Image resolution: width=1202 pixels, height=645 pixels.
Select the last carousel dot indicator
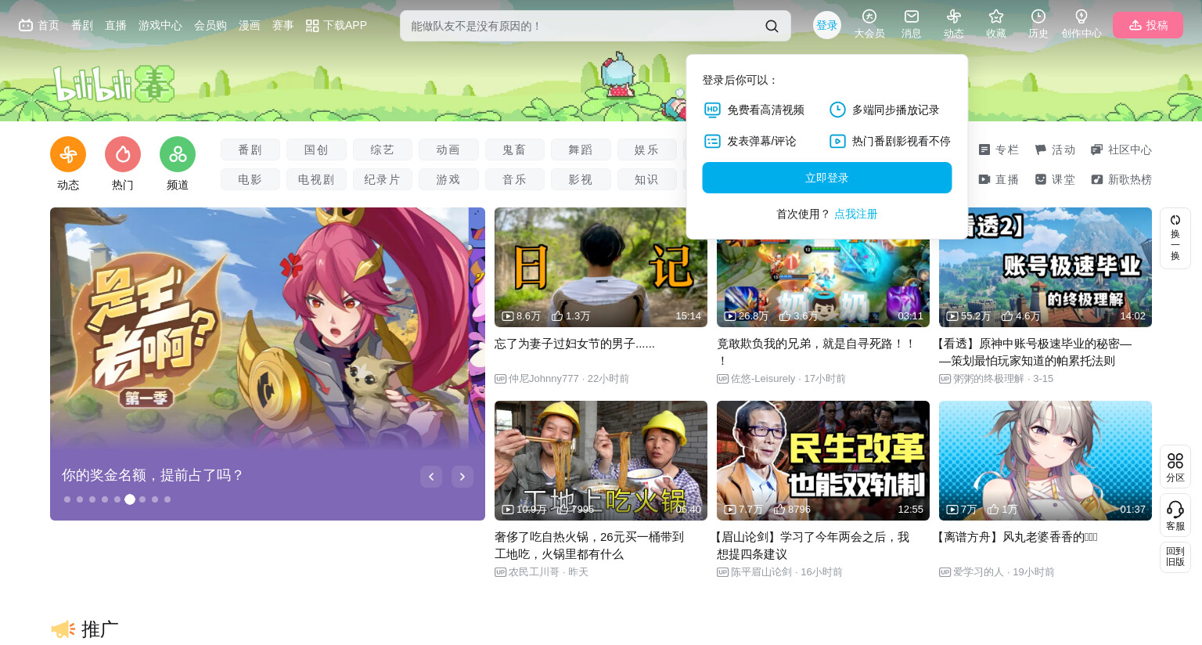click(167, 499)
